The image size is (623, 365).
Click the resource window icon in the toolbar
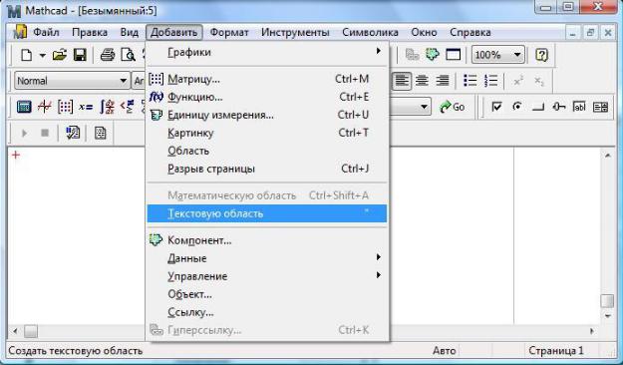click(x=453, y=55)
